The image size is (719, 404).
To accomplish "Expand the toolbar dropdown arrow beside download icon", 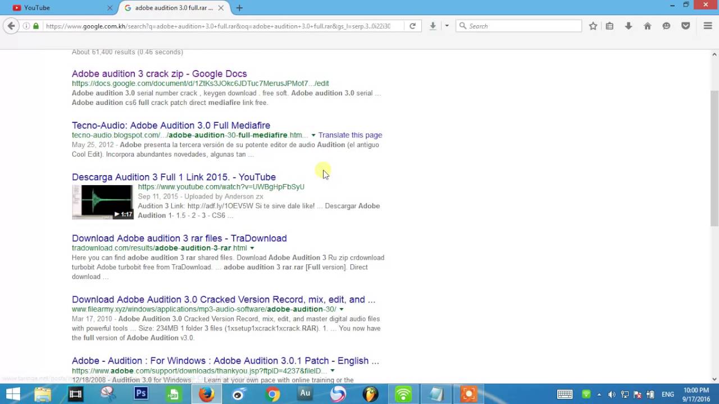I will click(x=447, y=26).
